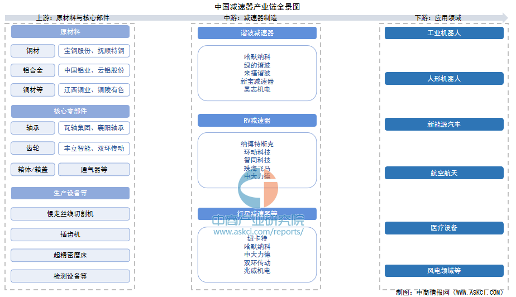Click the 医疗设备 box

tap(444, 228)
